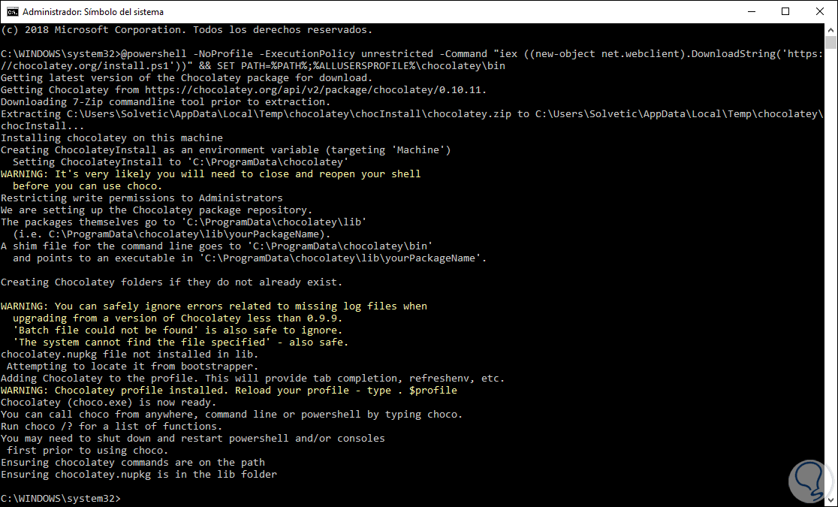The width and height of the screenshot is (838, 507).
Task: Click 'The packages themselves go to' line
Action: [x=183, y=222]
